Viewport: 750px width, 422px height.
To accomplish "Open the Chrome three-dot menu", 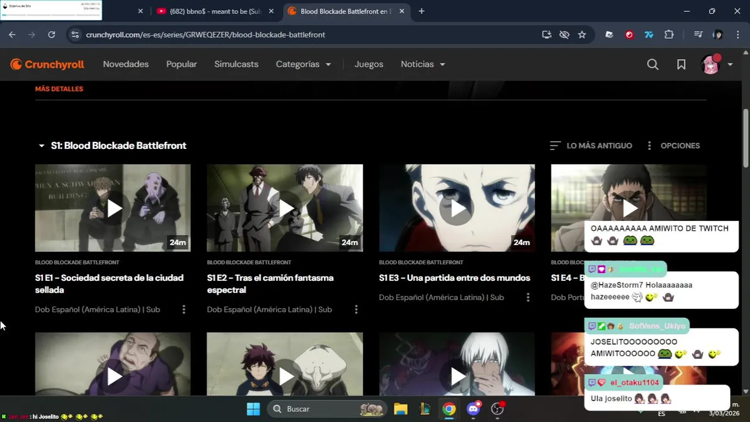I will coord(737,35).
